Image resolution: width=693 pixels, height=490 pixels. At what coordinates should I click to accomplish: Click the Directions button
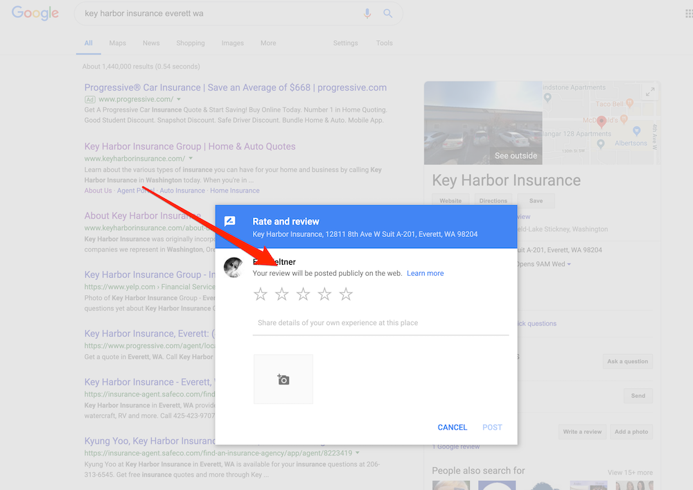pos(493,200)
